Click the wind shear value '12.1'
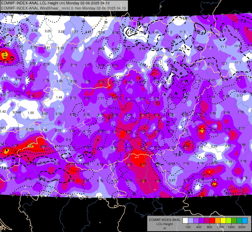 pos(224,63)
